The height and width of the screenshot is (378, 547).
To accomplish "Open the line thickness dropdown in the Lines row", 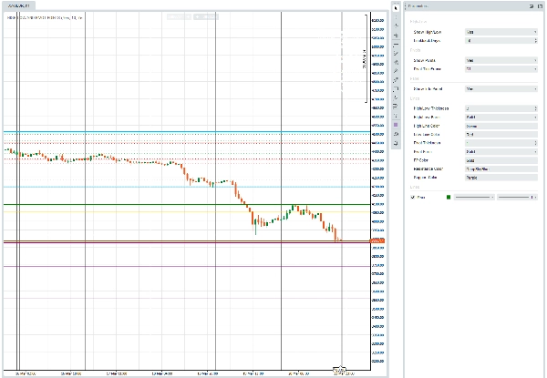I will pyautogui.click(x=517, y=197).
